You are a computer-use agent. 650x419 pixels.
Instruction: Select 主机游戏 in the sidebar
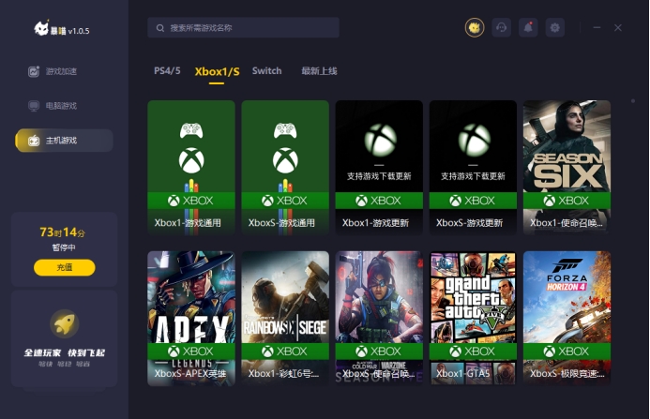(x=65, y=141)
